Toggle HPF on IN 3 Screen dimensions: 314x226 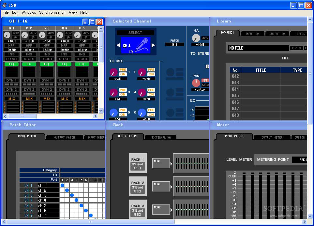point(46,45)
